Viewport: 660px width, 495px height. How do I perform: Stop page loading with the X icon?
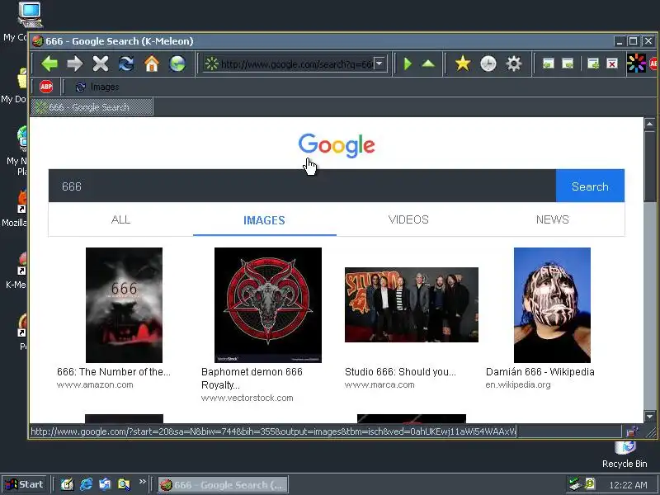101,64
